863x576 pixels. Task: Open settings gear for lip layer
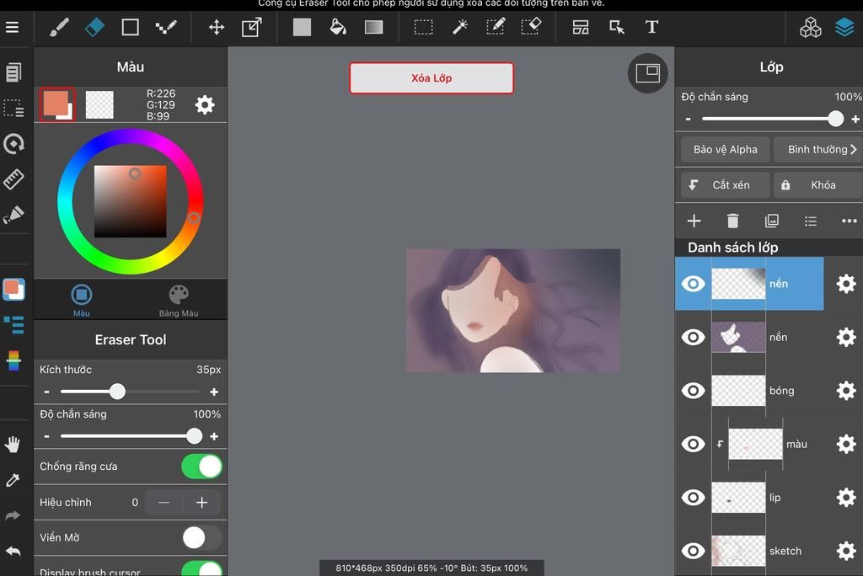(846, 498)
